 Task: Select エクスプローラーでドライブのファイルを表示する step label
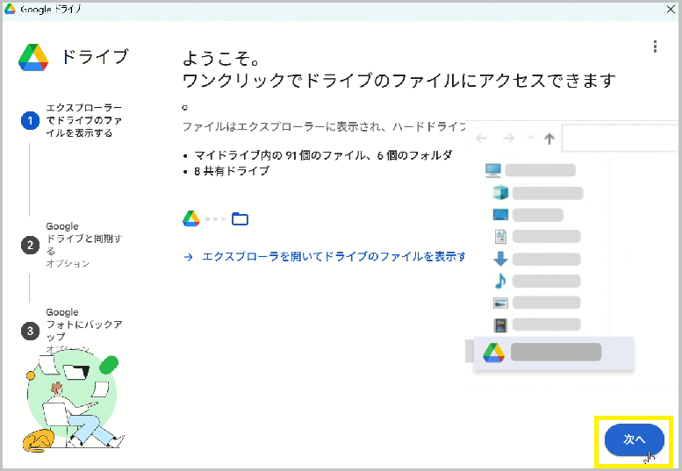(x=84, y=120)
